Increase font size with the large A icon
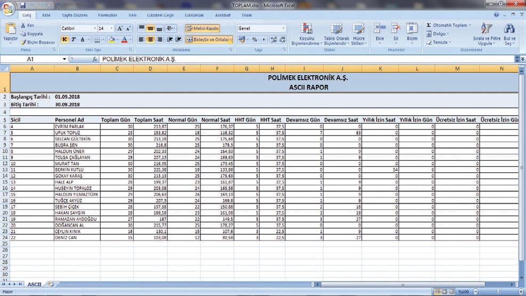 (x=120, y=28)
